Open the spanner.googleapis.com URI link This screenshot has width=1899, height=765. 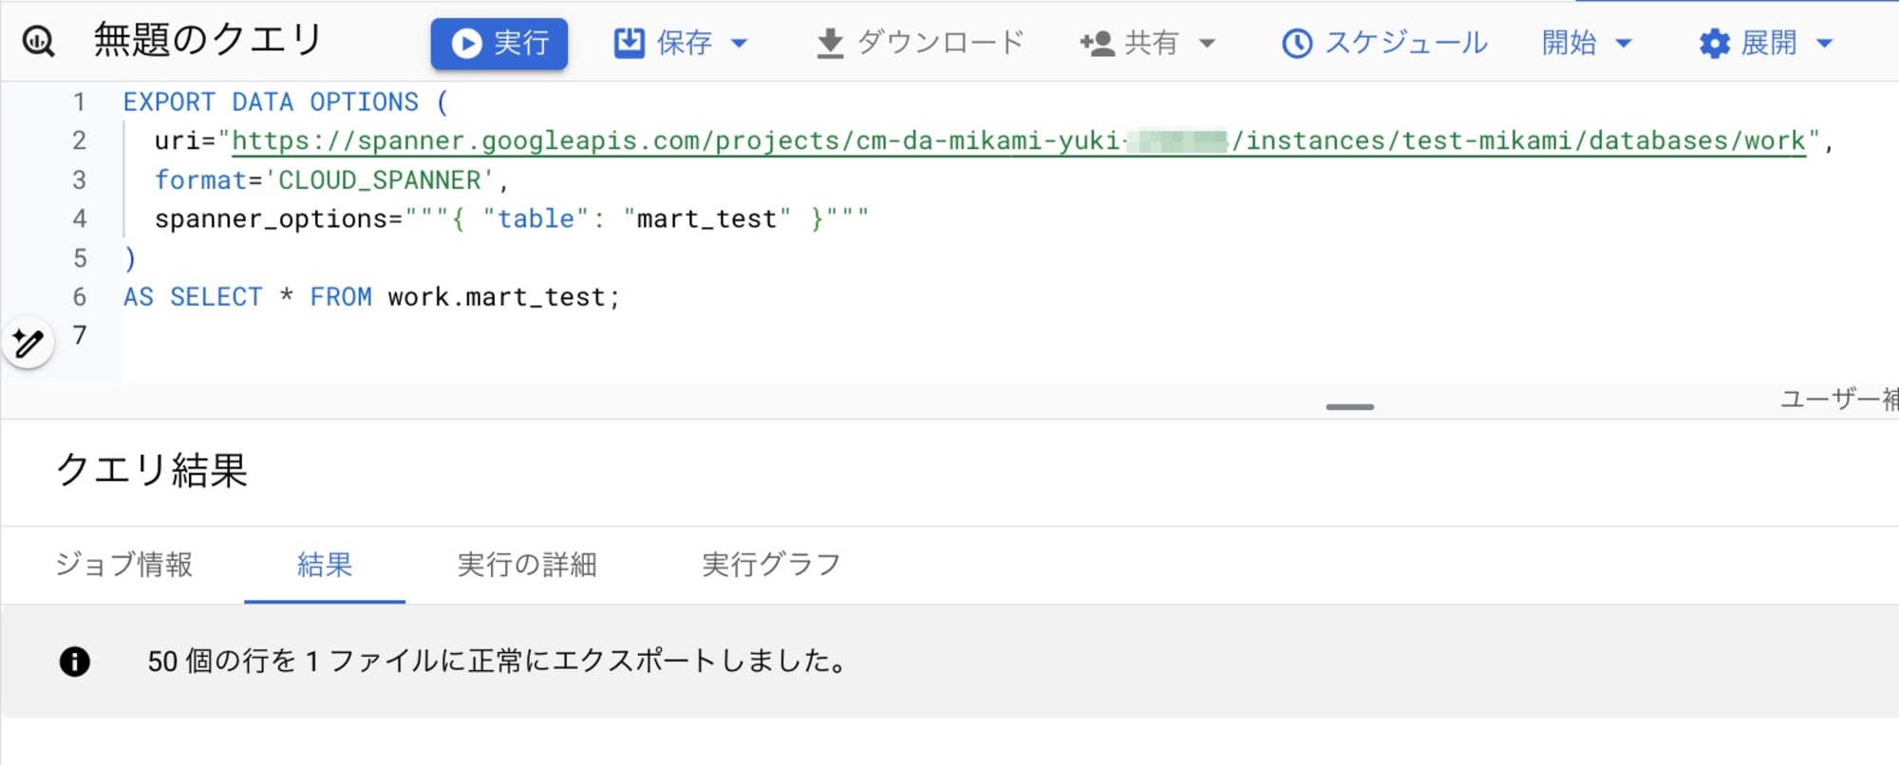1018,140
